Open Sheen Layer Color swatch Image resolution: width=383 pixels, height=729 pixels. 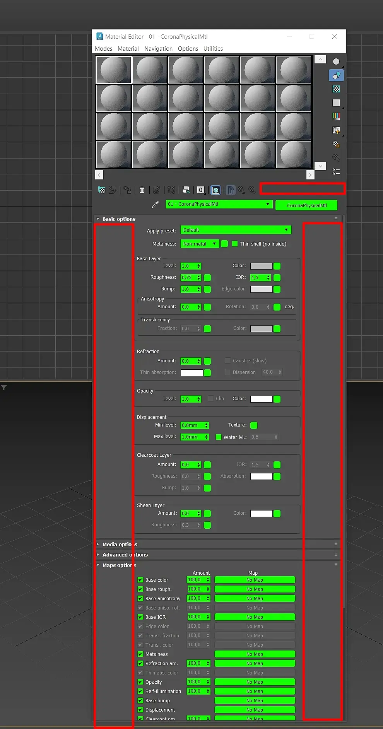[x=262, y=514]
